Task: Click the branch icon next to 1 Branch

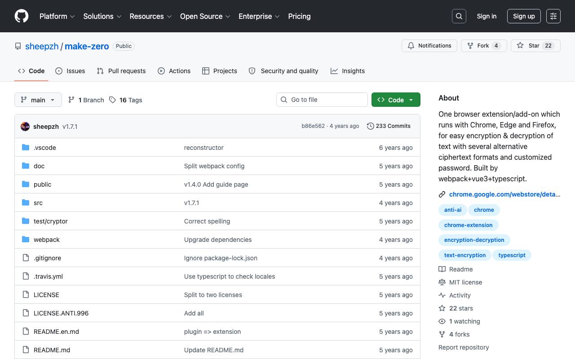Action: [x=71, y=100]
